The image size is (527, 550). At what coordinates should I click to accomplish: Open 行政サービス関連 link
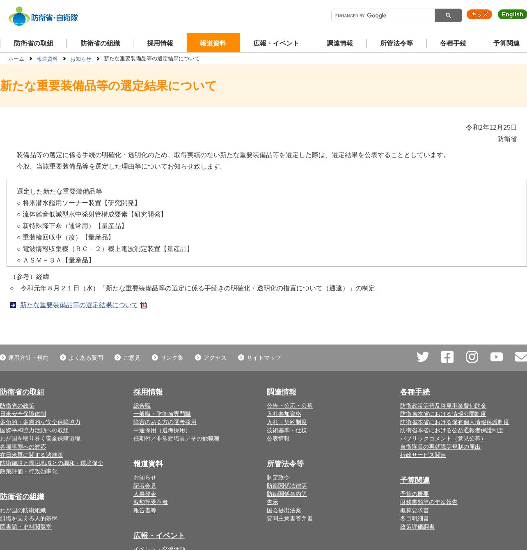pyautogui.click(x=423, y=455)
